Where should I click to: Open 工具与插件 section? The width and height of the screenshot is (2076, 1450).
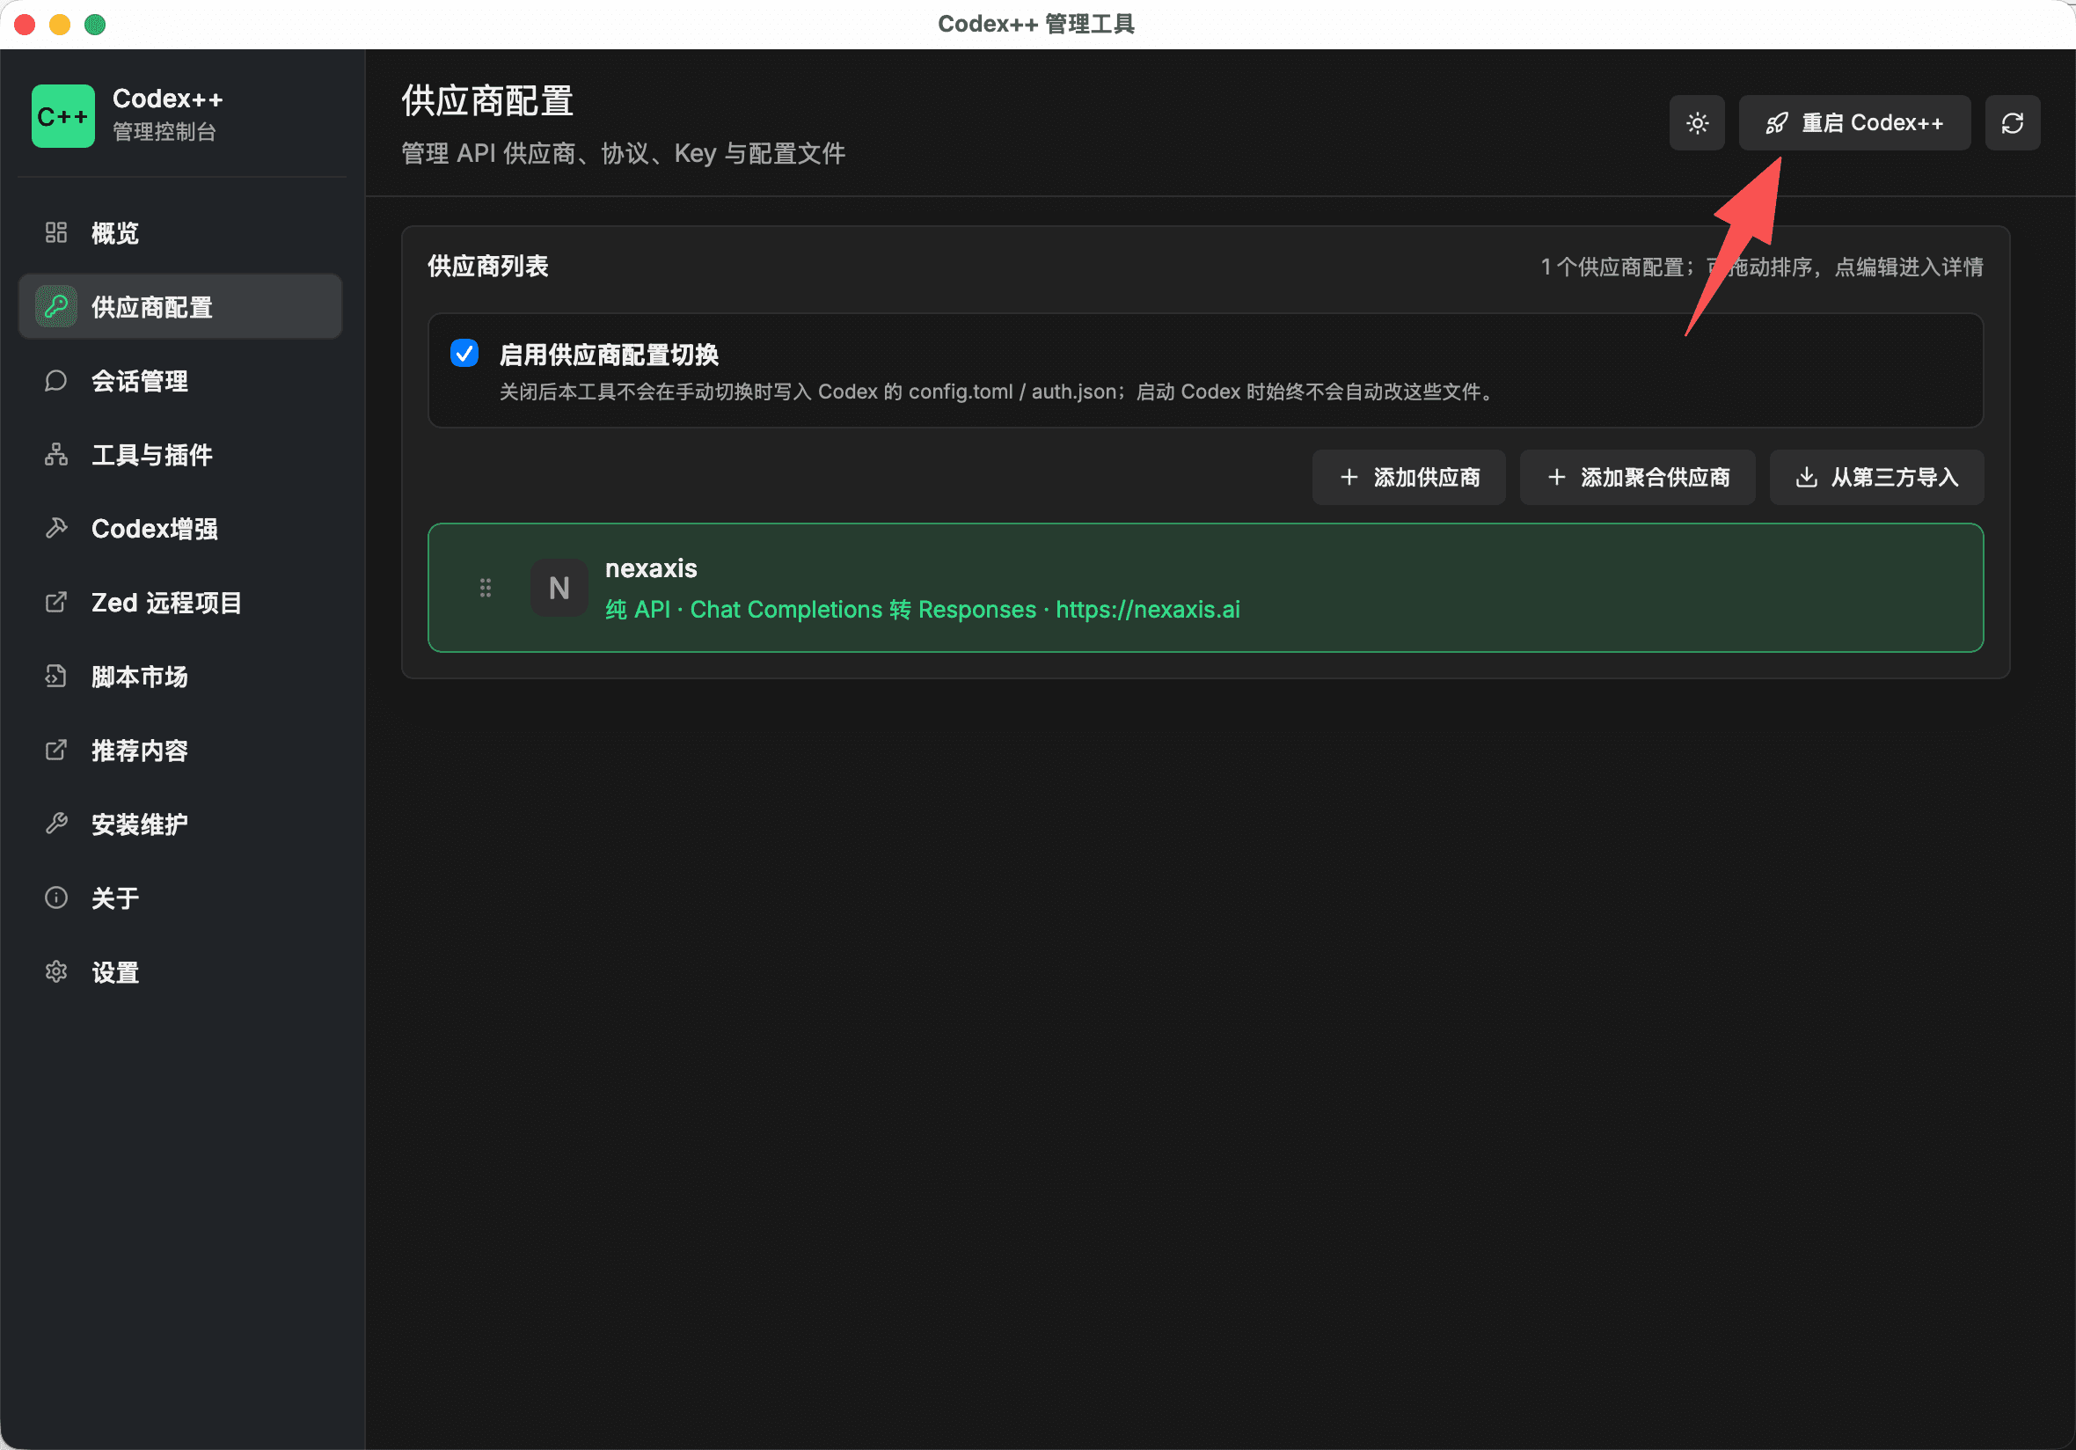click(180, 454)
